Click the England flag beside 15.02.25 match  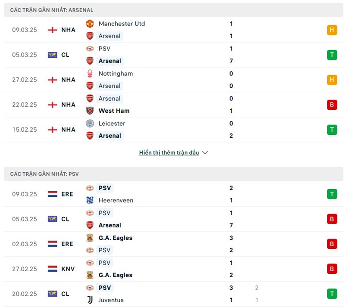(53, 130)
